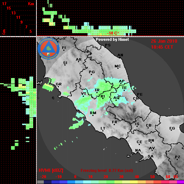Click the 50 value on the dBZ scale
This screenshot has height=184, width=184.
click(x=152, y=177)
